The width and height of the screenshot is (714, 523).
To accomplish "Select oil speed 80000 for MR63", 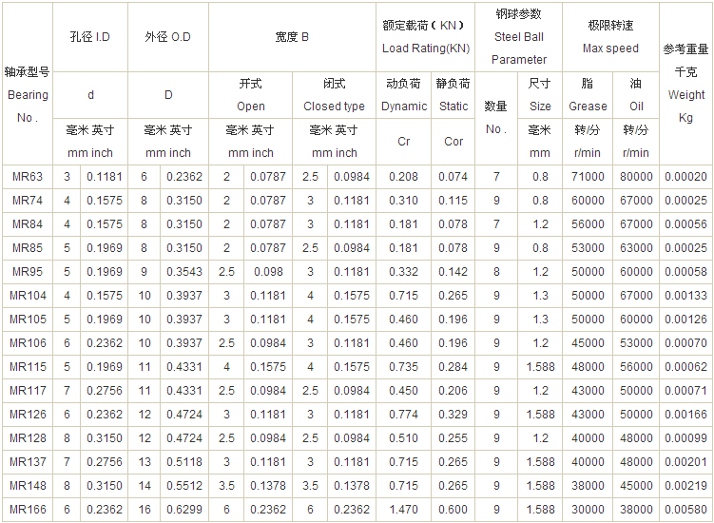I will (636, 177).
